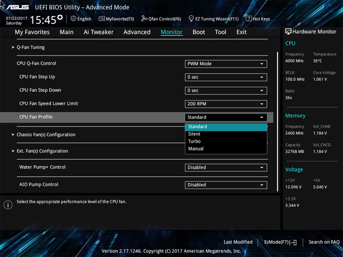Viewport: 343px width, 257px height.
Task: Click the Hot Keys question mark icon
Action: (249, 19)
